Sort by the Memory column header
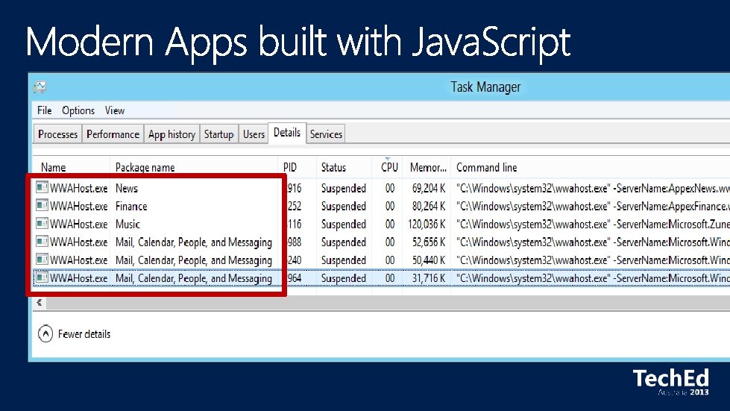 point(427,167)
